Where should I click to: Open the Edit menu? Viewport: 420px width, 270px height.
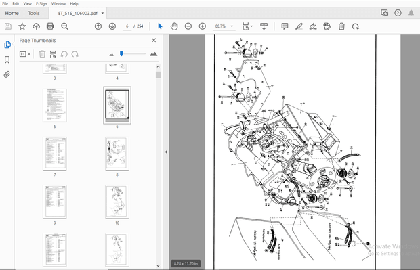point(16,4)
